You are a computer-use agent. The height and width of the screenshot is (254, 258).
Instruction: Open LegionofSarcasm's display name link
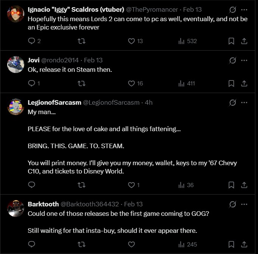click(54, 102)
